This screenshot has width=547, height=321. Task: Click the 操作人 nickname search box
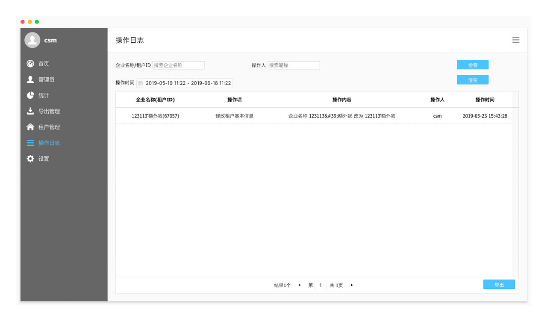294,65
